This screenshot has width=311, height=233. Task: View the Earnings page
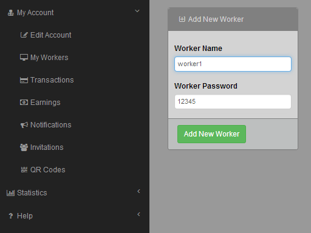tap(46, 103)
